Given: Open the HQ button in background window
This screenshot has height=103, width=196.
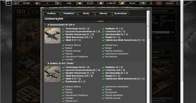Looking at the screenshot, I should click(x=21, y=12).
